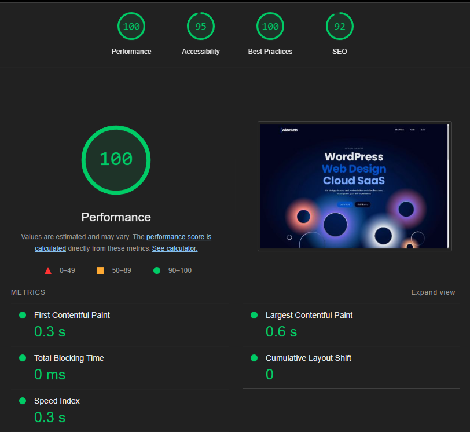470x432 pixels.
Task: Click the 0 ms Total Blocking Time value
Action: 50,375
